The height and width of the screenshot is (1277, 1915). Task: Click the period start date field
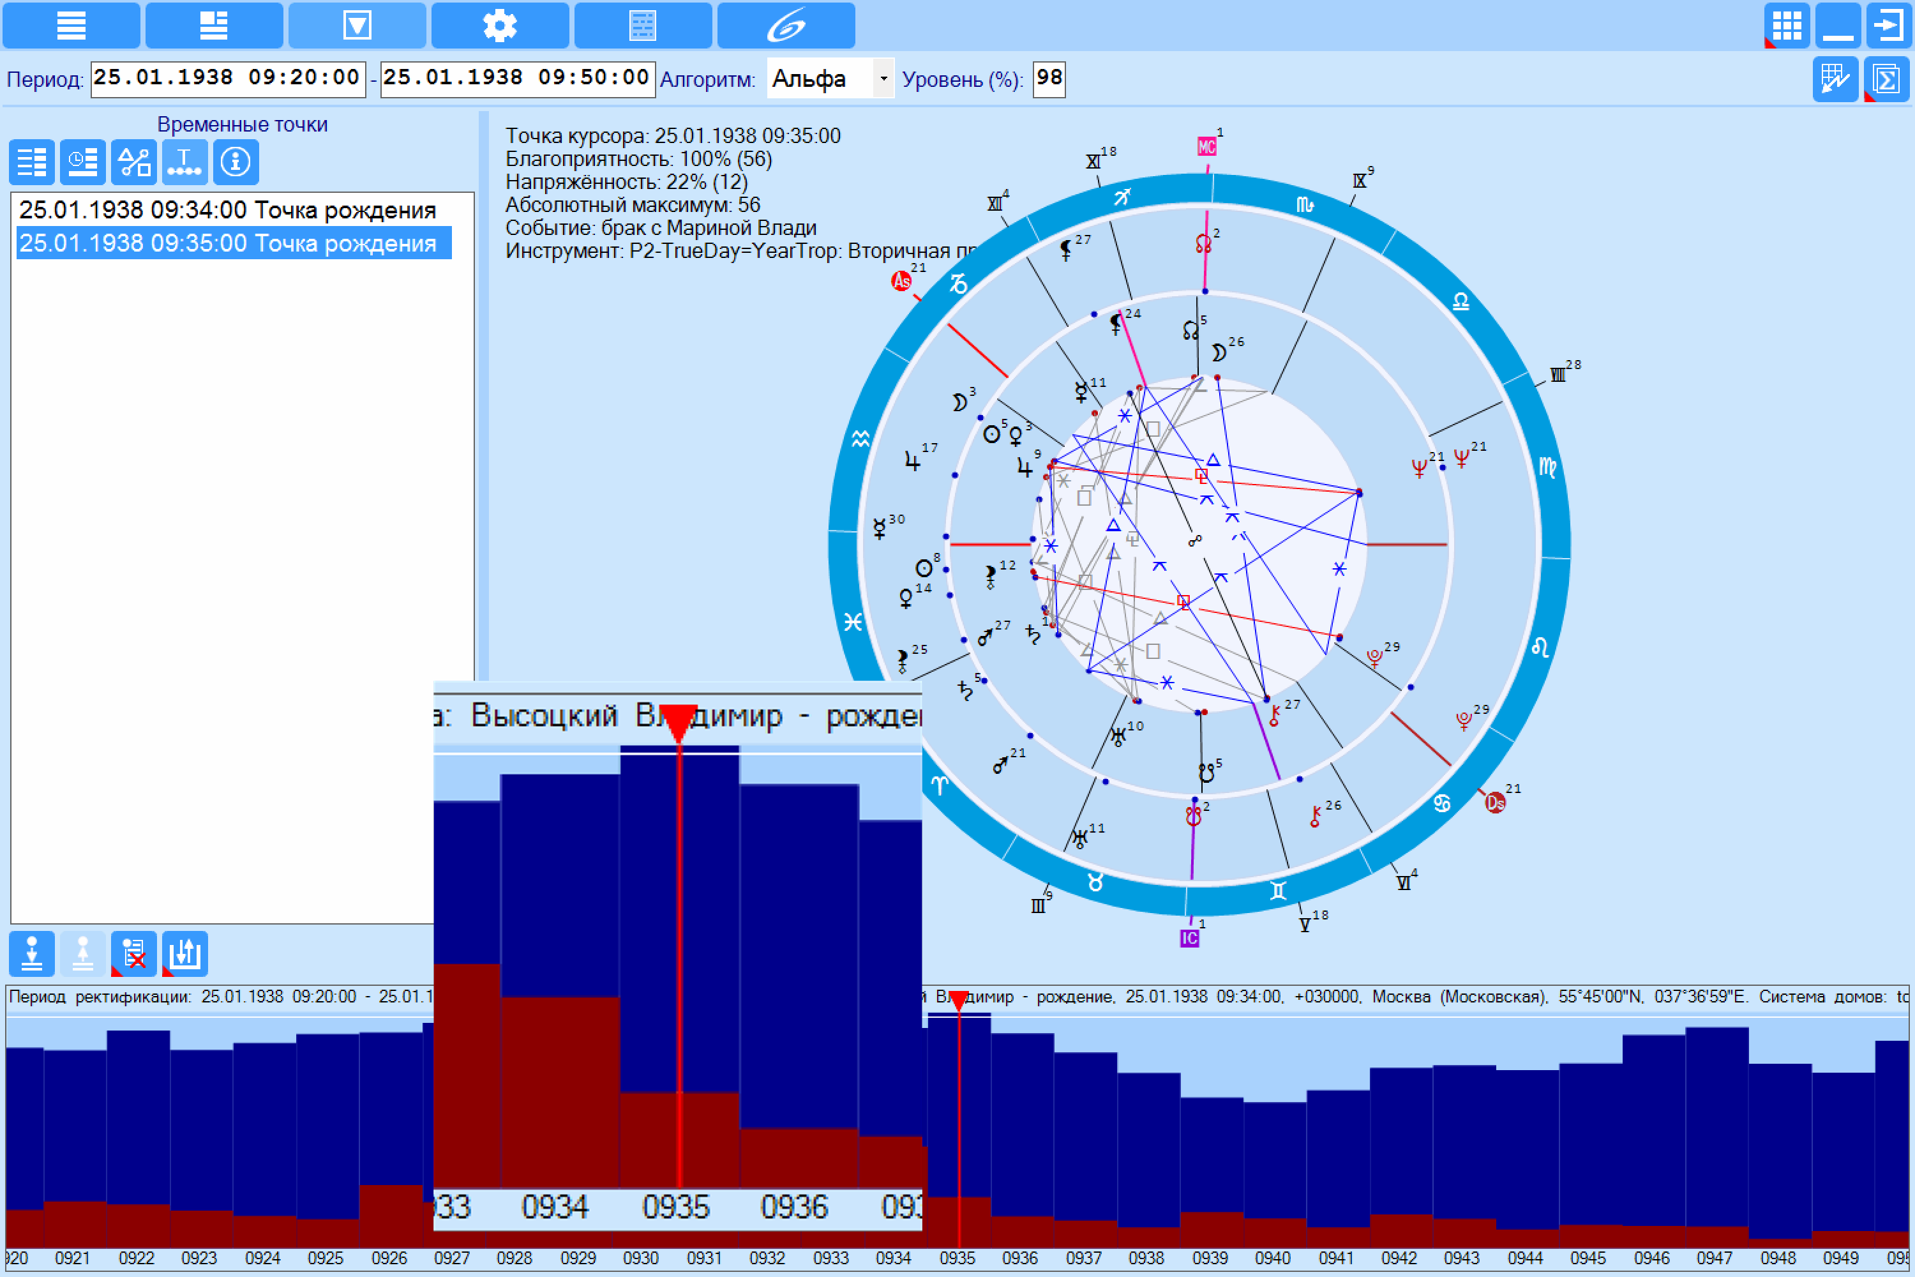click(228, 79)
